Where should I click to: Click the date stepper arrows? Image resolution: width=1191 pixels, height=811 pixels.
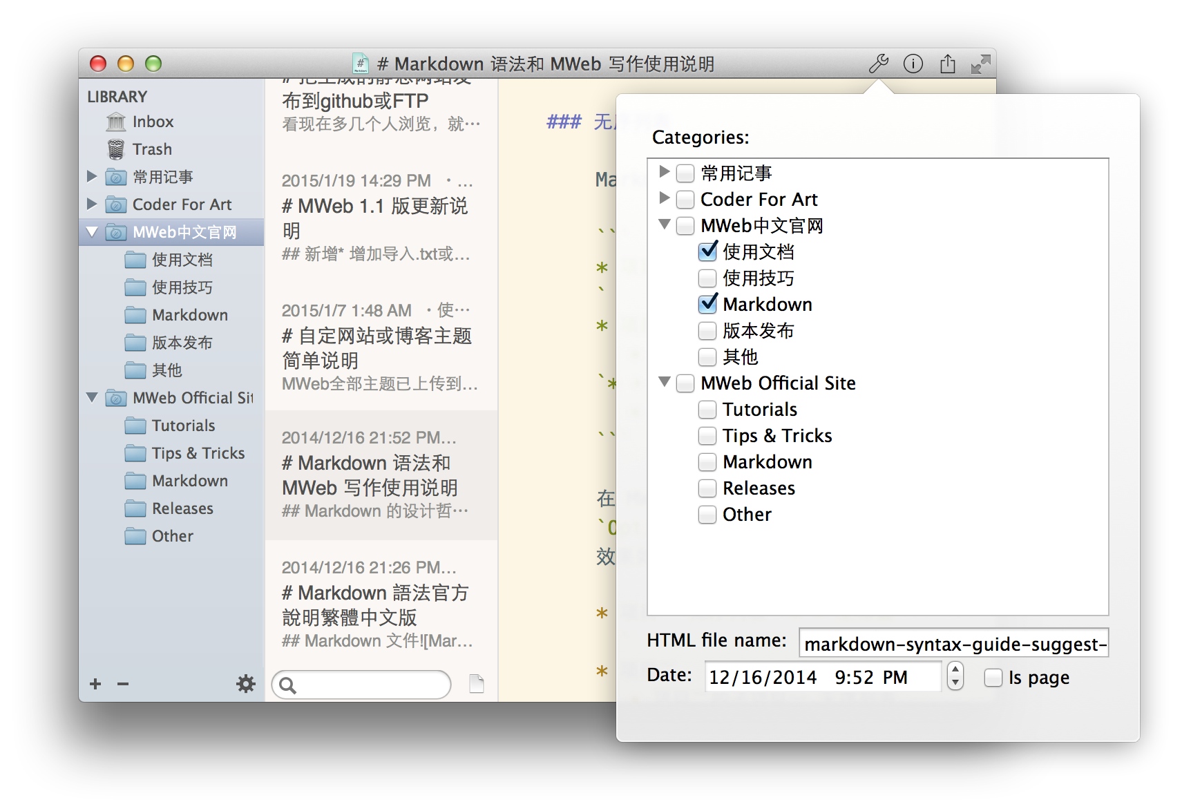(955, 676)
